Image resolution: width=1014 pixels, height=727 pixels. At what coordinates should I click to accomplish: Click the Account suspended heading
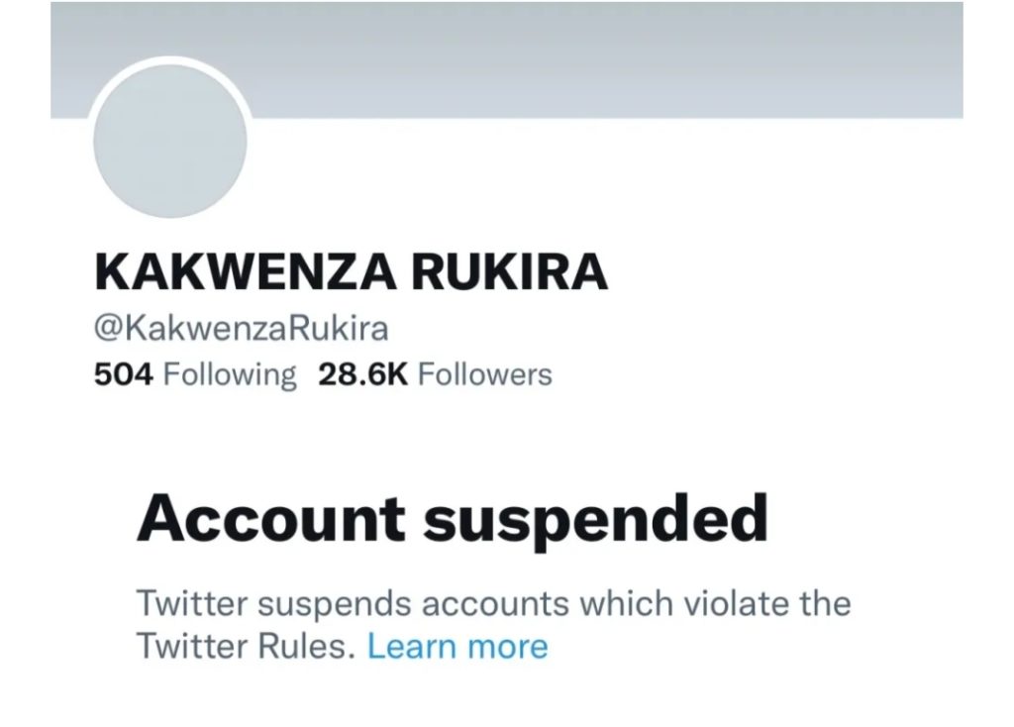point(452,517)
